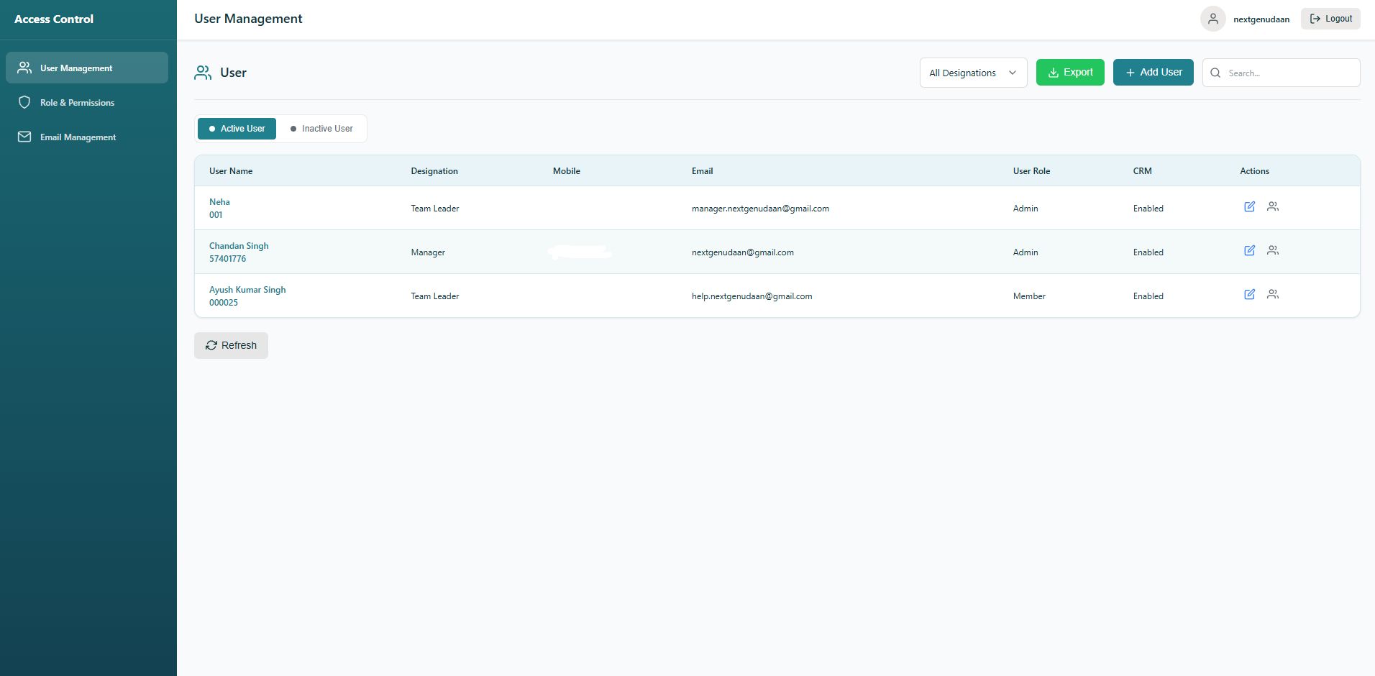Select the Active User tab
Screen dimensions: 1375x676
point(237,128)
